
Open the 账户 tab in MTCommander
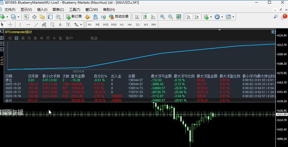[69, 38]
